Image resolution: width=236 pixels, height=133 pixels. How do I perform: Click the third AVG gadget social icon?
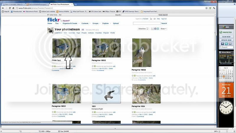click(230, 43)
